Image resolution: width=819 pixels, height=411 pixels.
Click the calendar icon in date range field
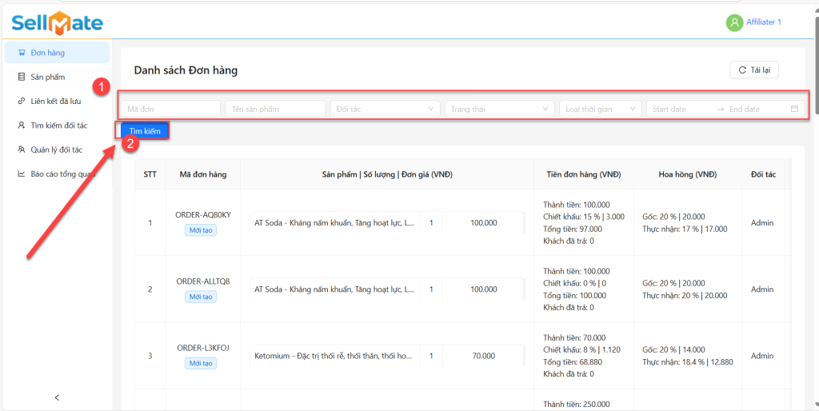point(794,109)
